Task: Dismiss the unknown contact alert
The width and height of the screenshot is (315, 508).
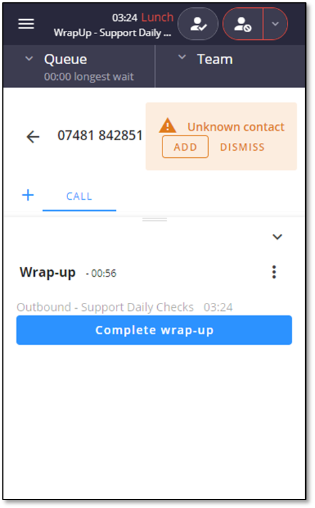Action: coord(242,147)
